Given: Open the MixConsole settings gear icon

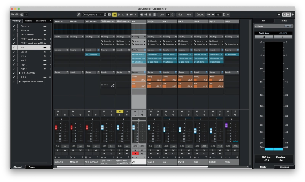Looking at the screenshot, I should (x=279, y=14).
